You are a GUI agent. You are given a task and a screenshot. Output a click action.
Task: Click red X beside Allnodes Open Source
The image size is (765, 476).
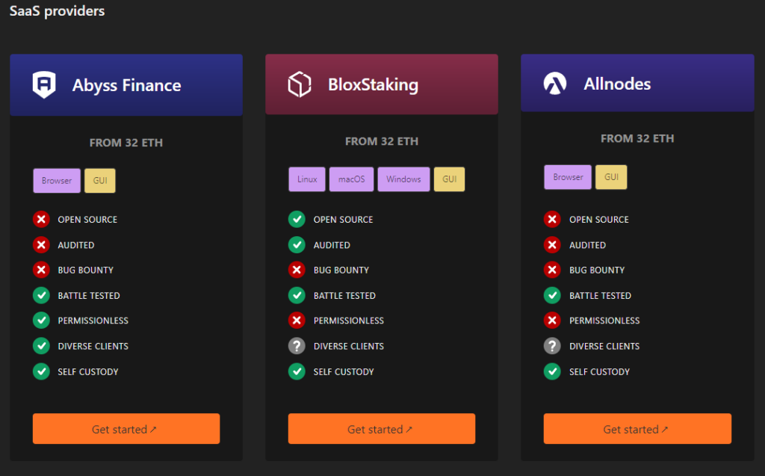pyautogui.click(x=552, y=219)
